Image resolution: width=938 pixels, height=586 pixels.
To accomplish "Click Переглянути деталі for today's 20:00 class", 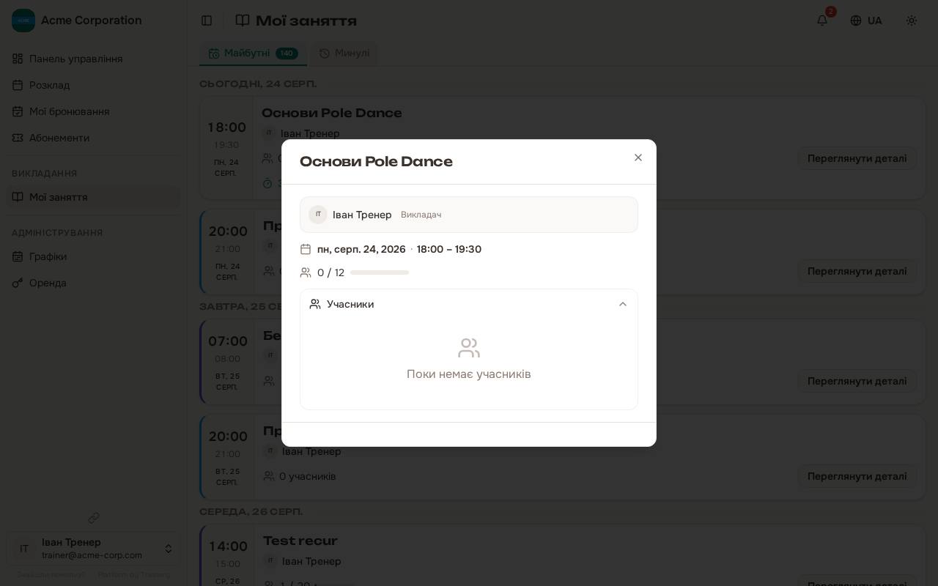I will click(x=857, y=271).
